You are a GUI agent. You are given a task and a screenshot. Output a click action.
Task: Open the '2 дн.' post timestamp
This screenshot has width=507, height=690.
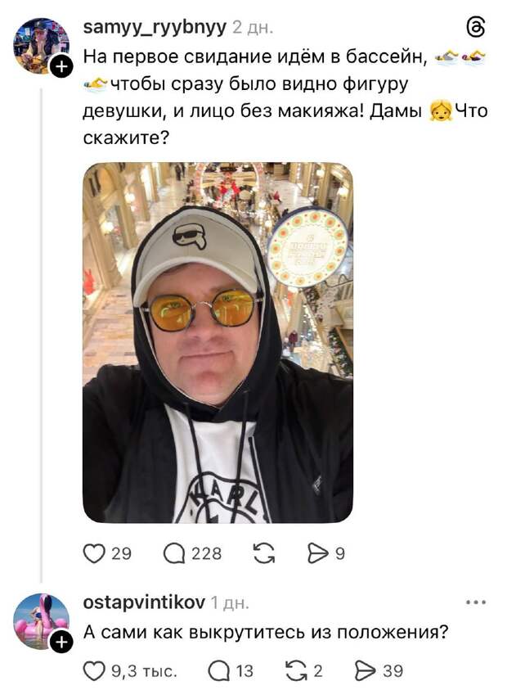coord(253,28)
